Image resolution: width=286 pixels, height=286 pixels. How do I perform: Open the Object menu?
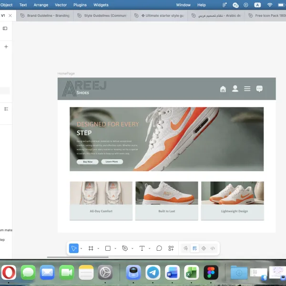click(x=6, y=5)
